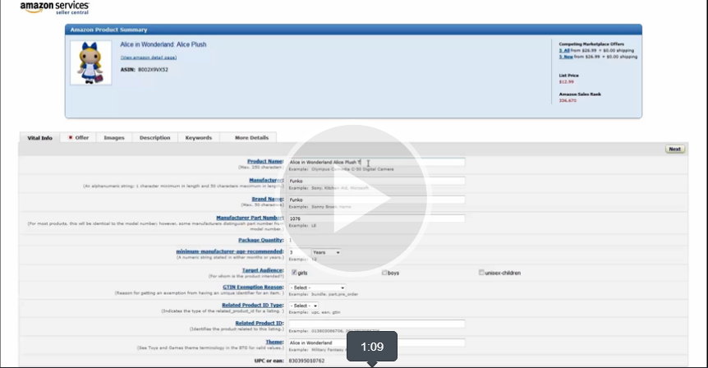Screen dimensions: 708x368
Task: Click the Amazon Services Seller Central logo
Action: coord(55,7)
